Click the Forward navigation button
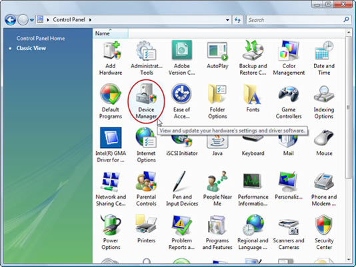The image size is (356, 267). [23, 20]
